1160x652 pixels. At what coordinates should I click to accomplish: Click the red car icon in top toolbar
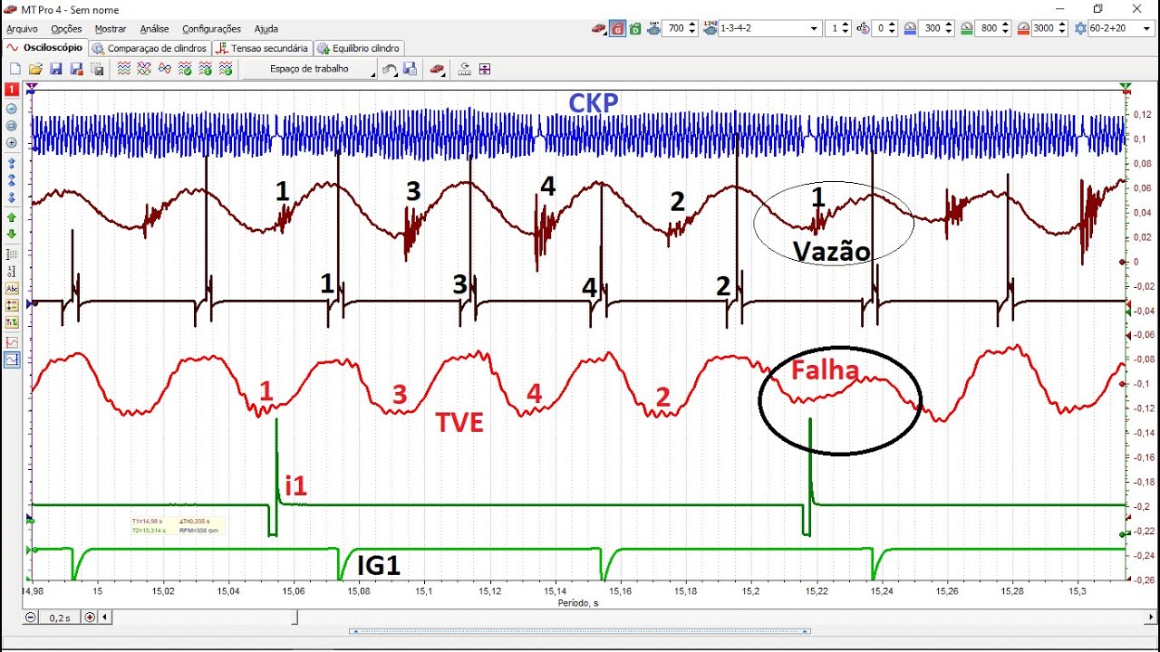pos(598,29)
